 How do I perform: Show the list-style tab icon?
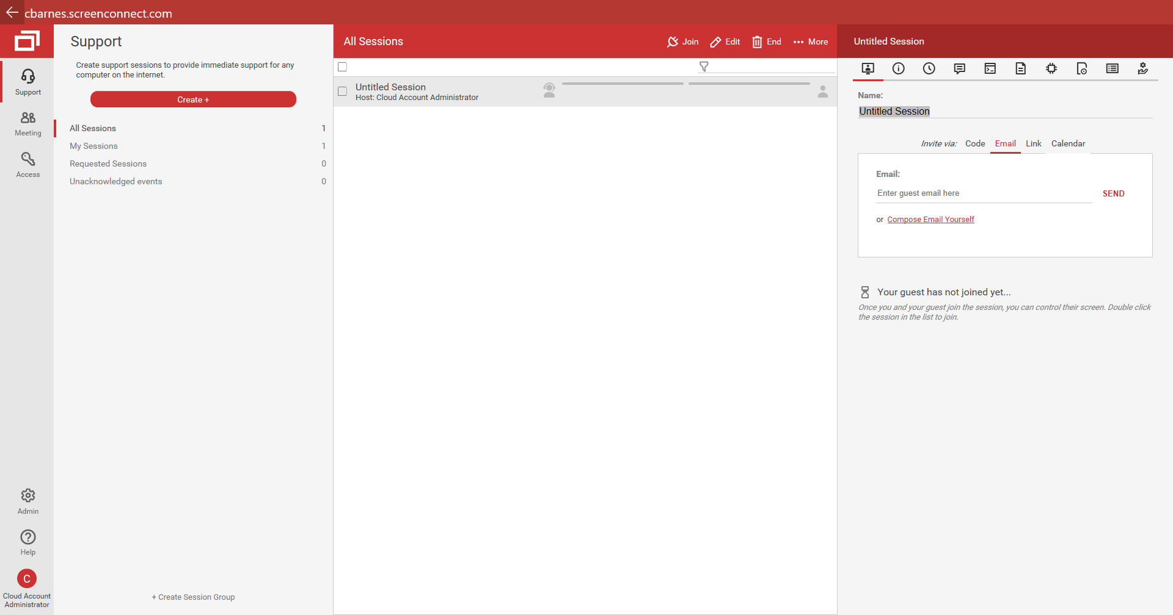click(1112, 68)
